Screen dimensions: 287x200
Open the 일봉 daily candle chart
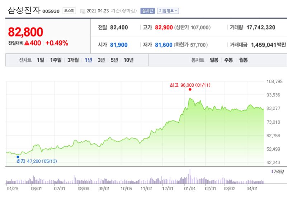coord(215,60)
